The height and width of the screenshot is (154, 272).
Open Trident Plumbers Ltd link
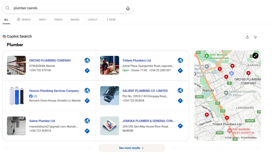click(x=137, y=60)
